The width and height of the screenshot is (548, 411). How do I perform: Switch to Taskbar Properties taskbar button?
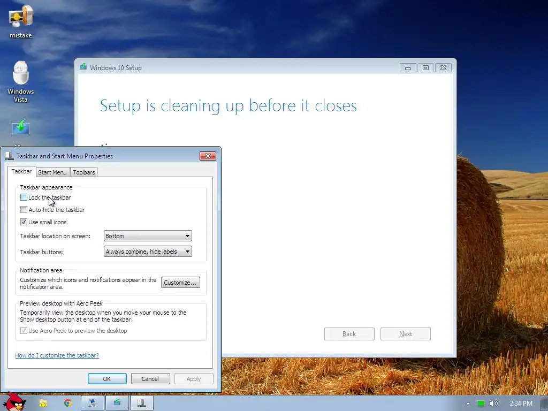141,404
